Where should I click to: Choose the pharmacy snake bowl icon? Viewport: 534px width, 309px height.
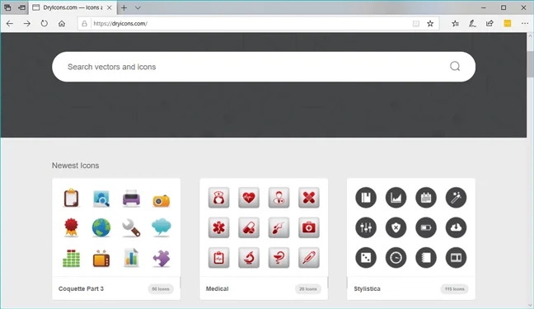pyautogui.click(x=279, y=258)
